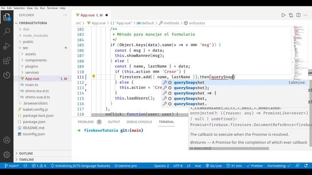
Task: Click the notifications bell in status bar
Action: (306, 166)
